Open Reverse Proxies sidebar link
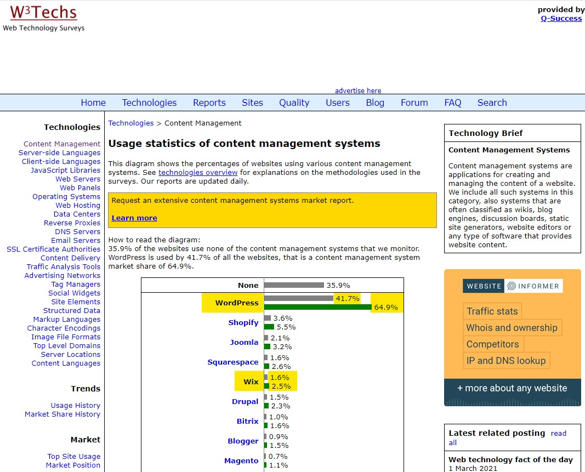 point(72,223)
